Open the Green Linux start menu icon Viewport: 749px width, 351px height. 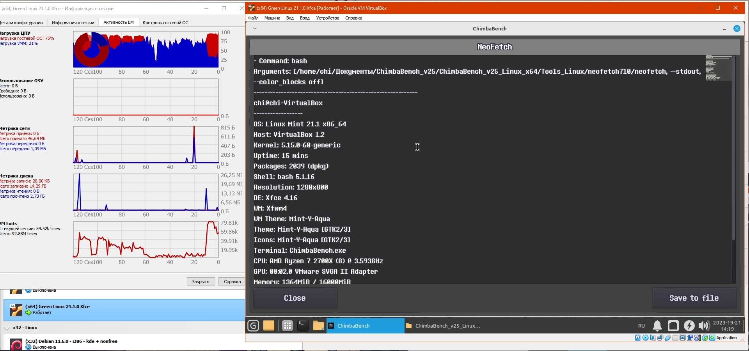coord(253,326)
